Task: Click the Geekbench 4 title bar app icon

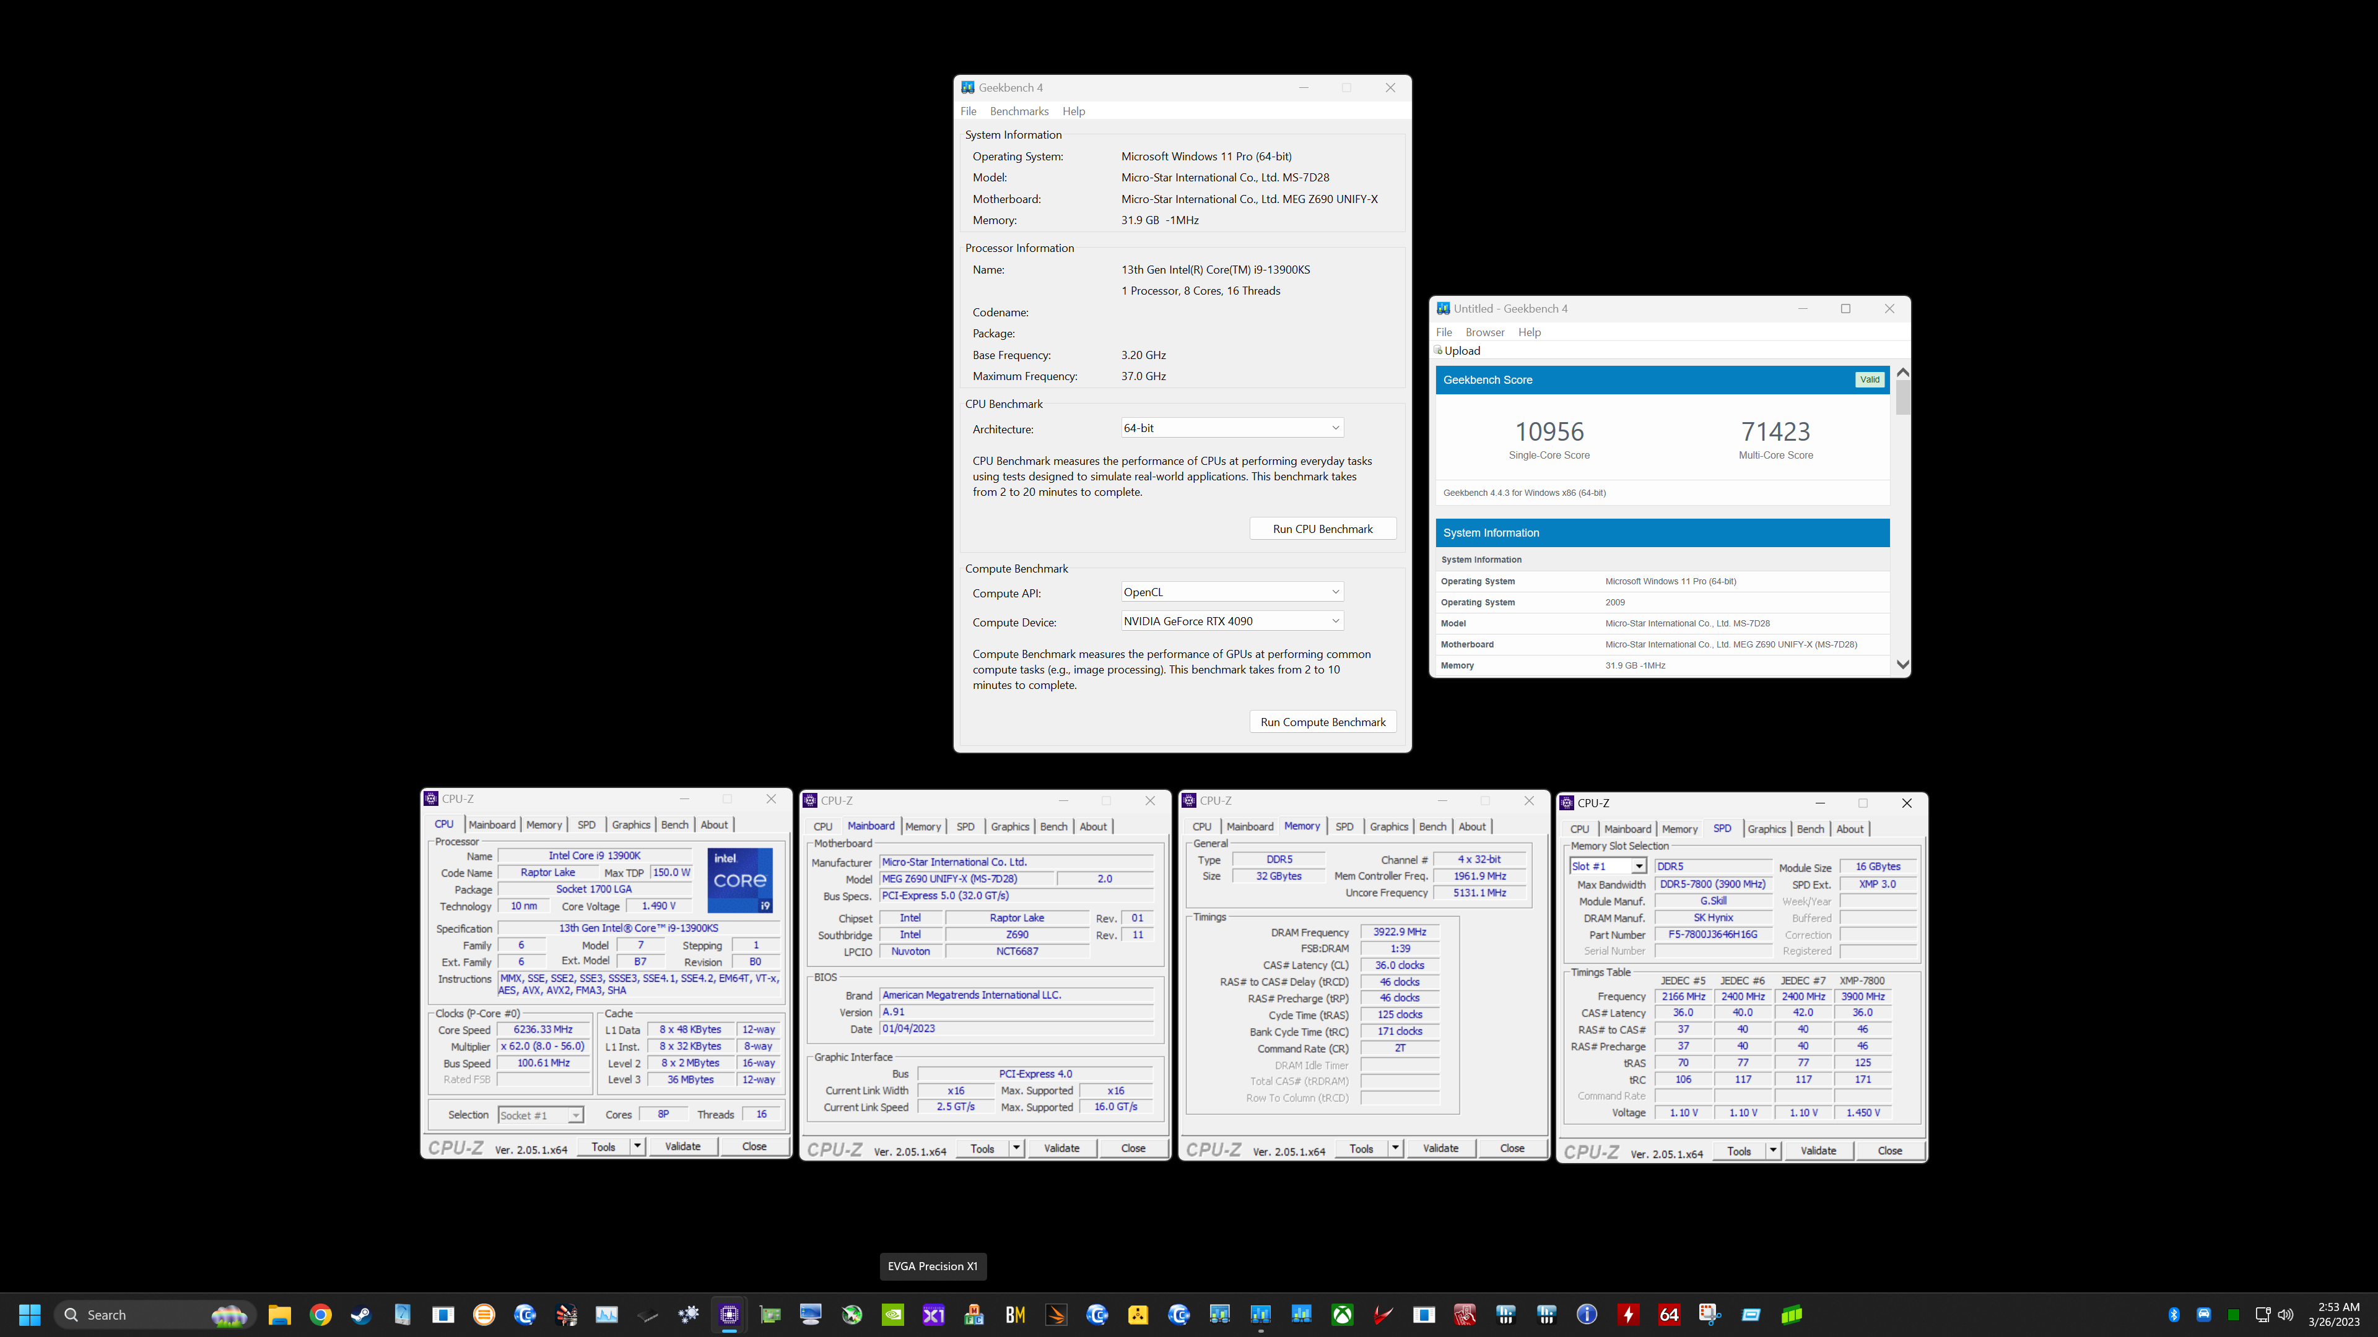Action: pos(967,88)
